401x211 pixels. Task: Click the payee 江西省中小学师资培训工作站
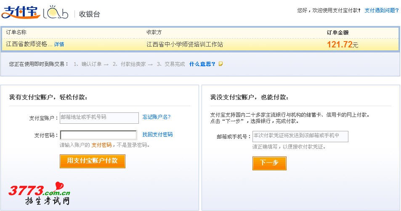[x=184, y=44]
